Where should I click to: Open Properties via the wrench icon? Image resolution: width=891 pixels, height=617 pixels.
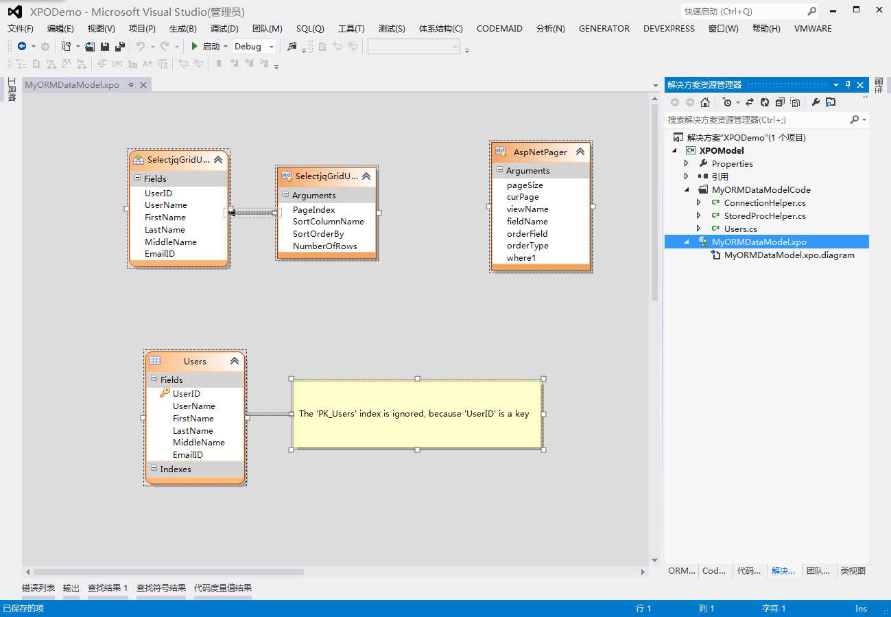[816, 102]
